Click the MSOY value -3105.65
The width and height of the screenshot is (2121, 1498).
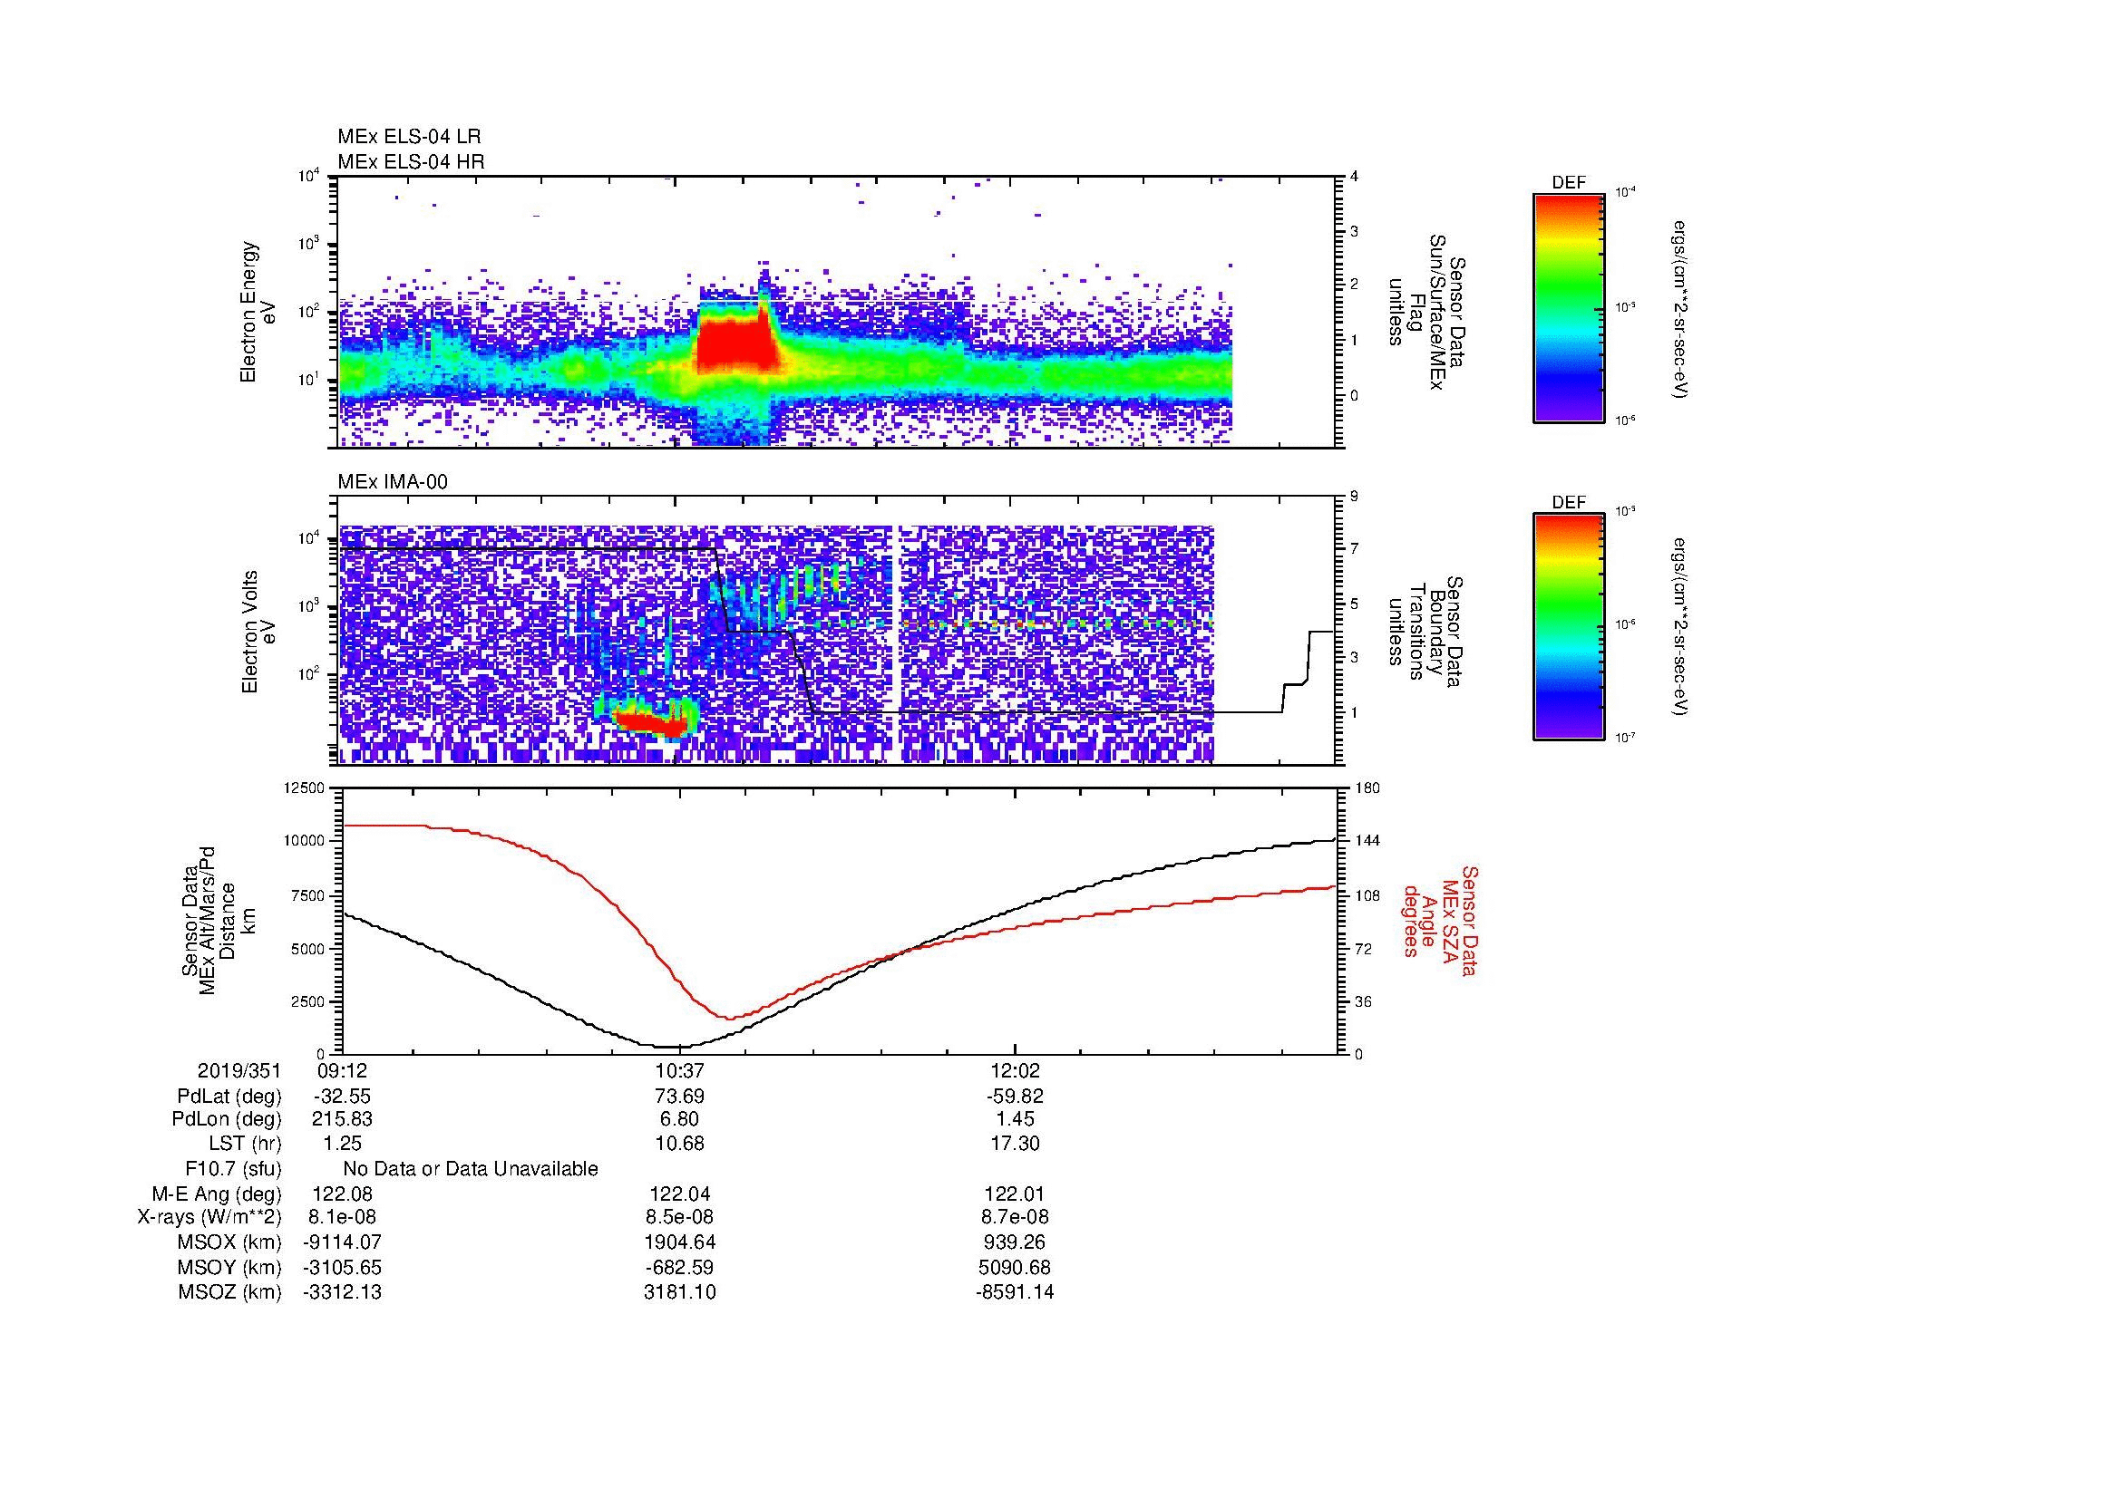(343, 1267)
